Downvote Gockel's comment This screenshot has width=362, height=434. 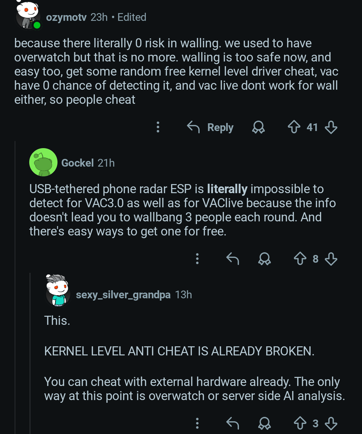pos(331,259)
